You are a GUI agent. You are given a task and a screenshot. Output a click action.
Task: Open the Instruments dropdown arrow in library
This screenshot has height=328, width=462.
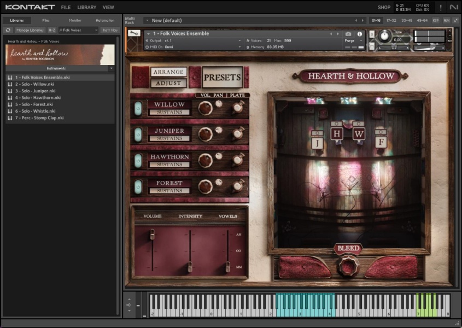click(x=111, y=68)
